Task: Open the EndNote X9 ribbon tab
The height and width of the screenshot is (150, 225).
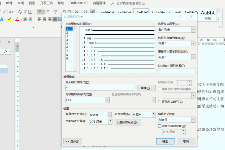Action: pos(78,3)
